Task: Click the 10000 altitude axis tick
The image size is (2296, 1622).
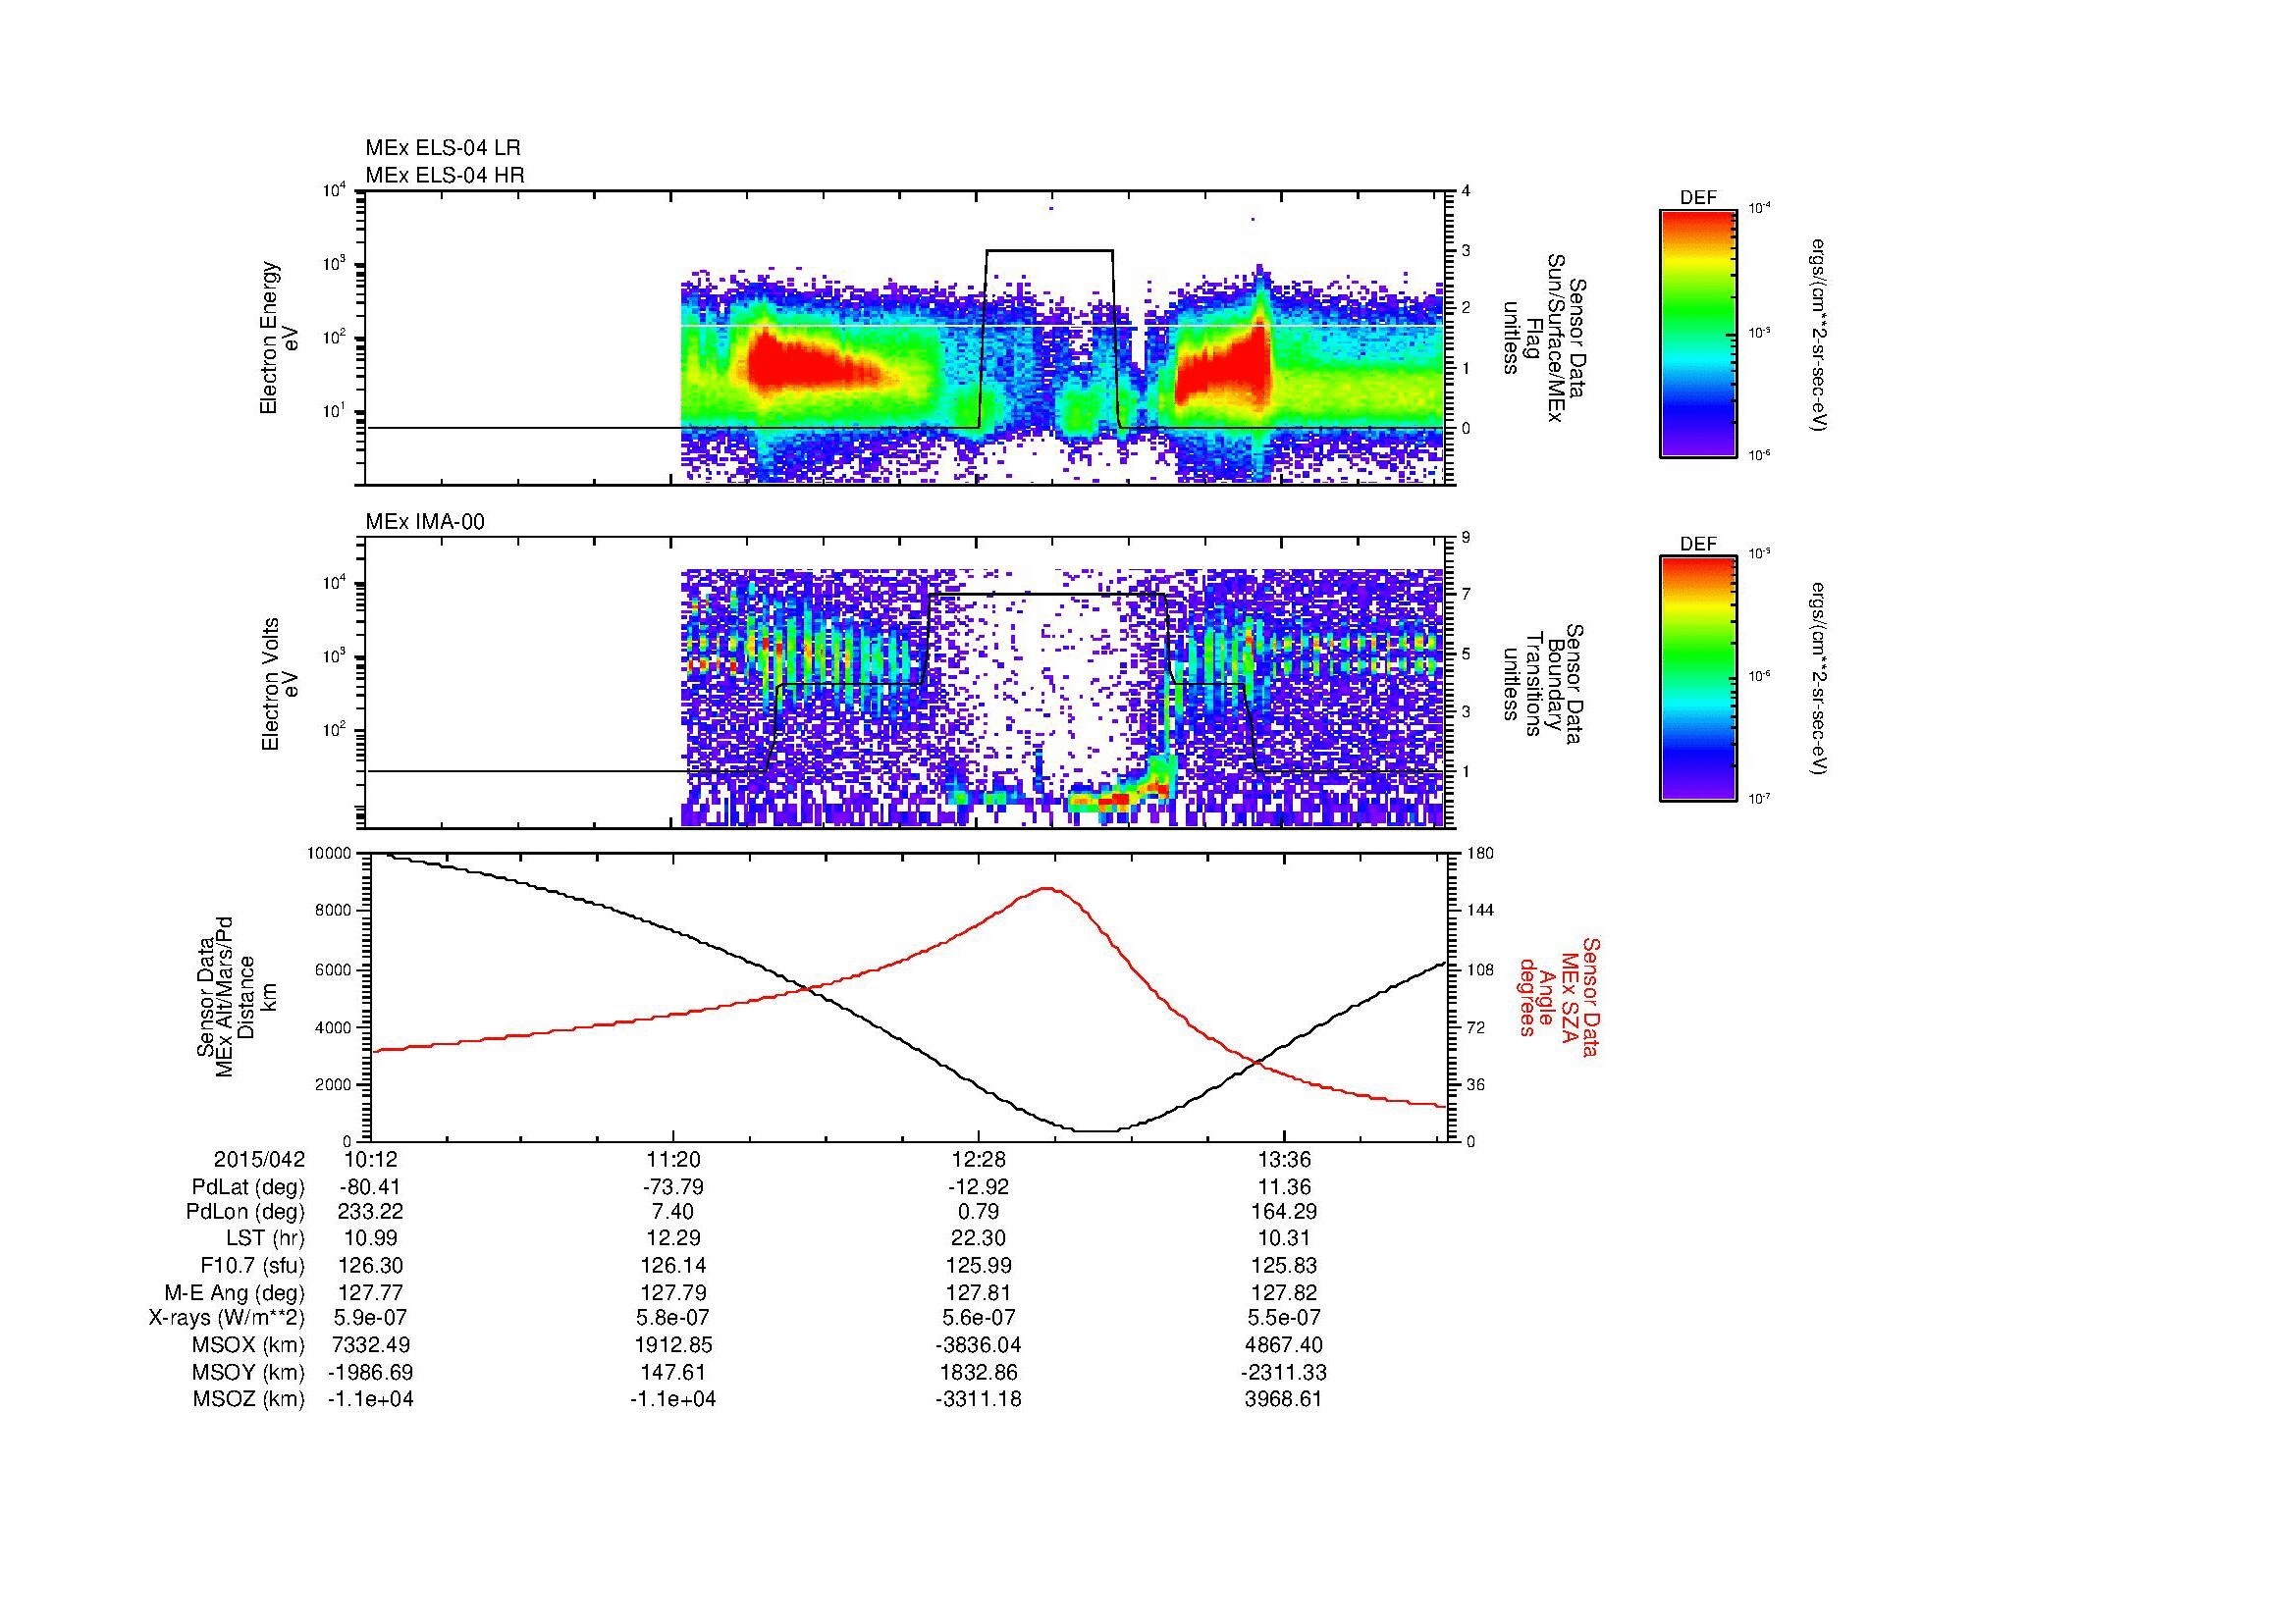Action: pos(329,854)
